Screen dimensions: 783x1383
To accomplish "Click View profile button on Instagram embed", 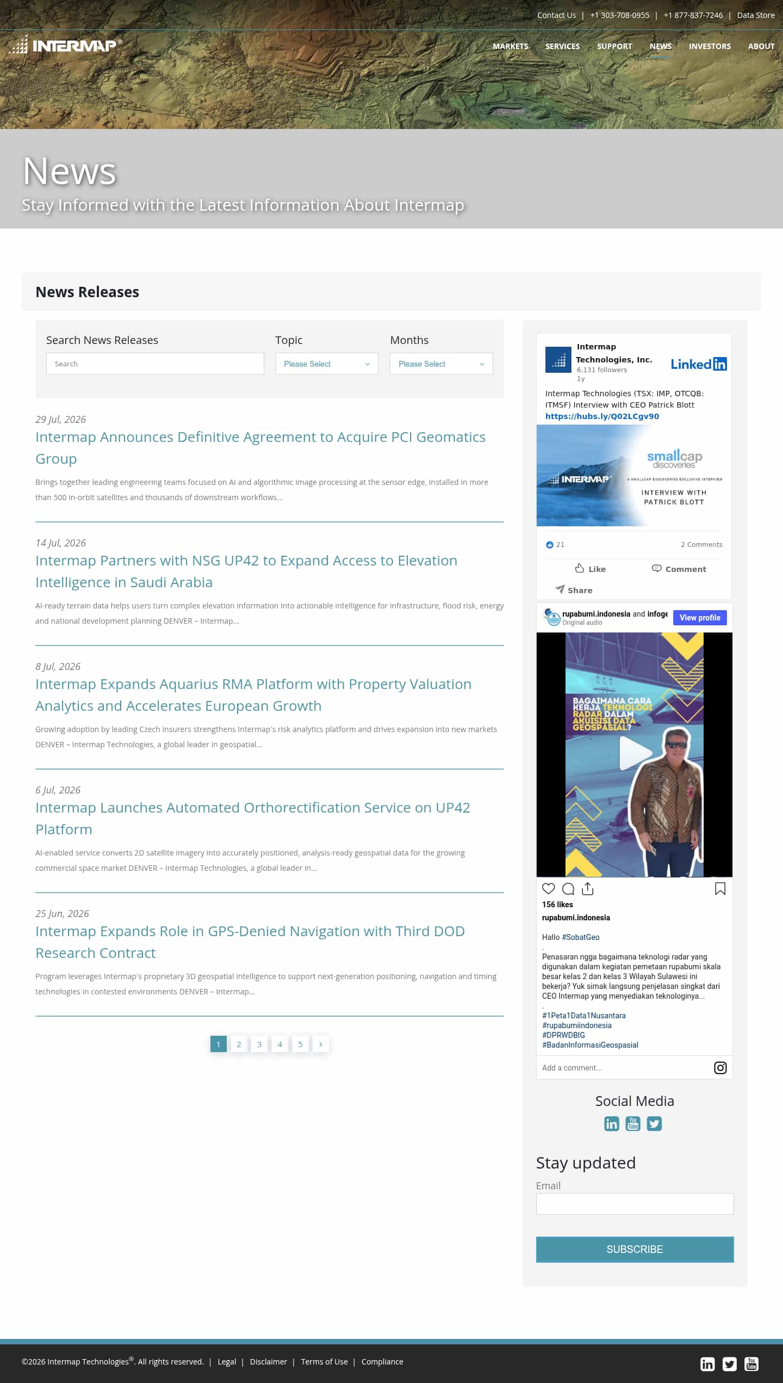I will 700,618.
